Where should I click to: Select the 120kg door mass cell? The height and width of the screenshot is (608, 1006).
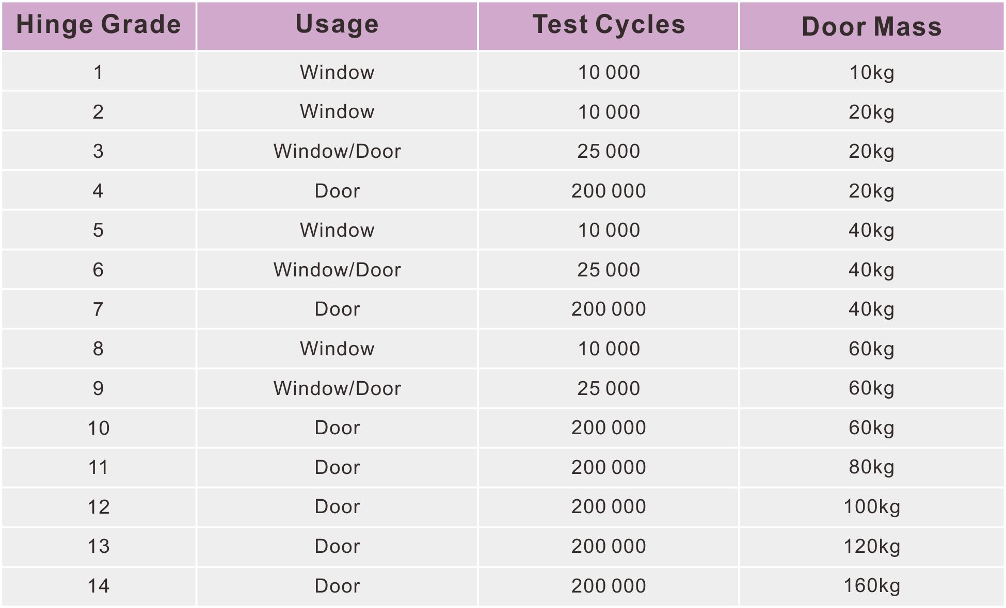point(871,546)
